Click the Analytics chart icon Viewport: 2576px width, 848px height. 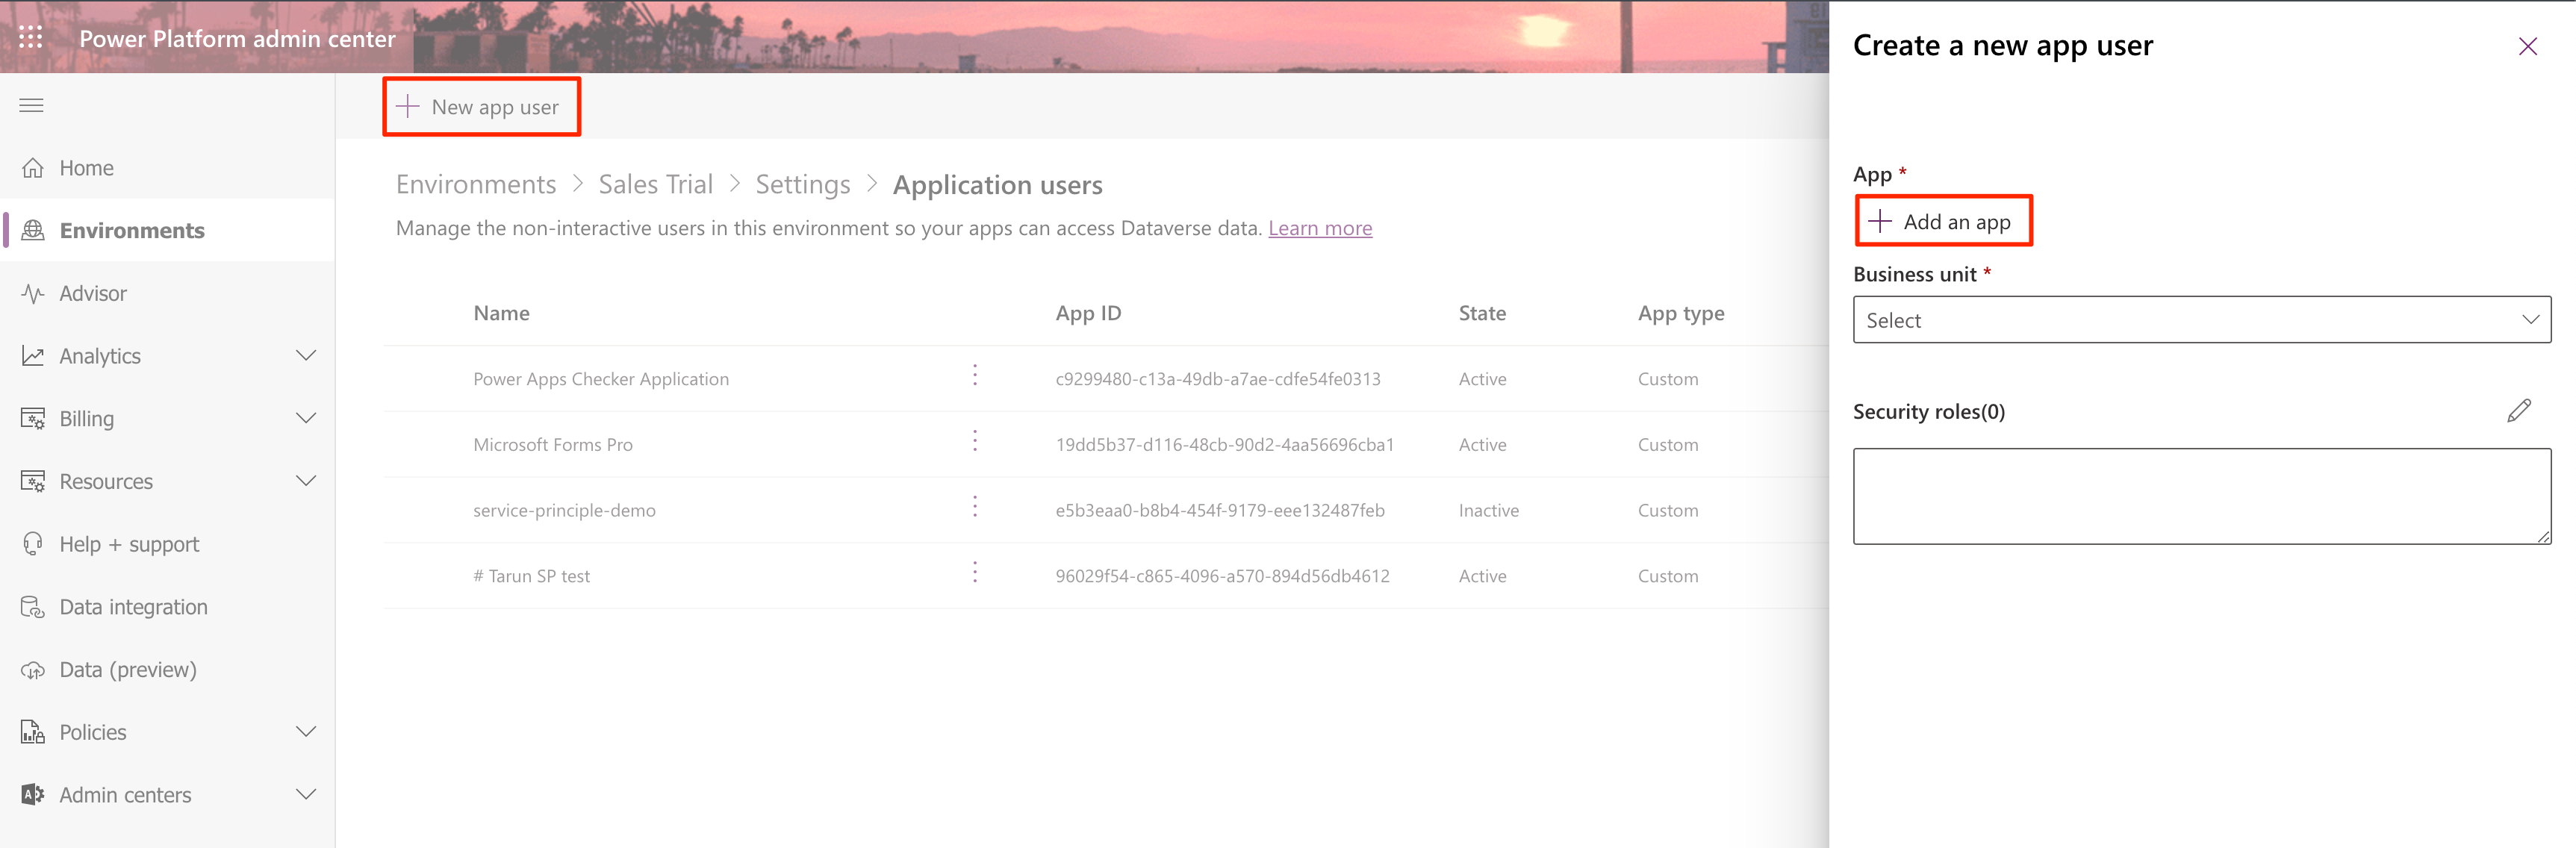coord(33,356)
